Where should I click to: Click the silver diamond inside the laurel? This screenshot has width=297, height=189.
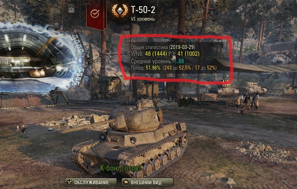pos(120,11)
